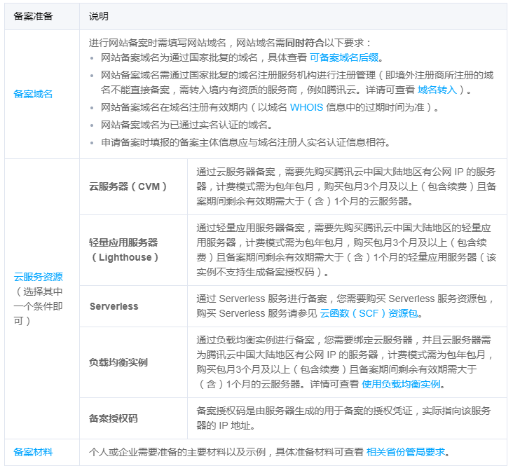Open the 使用负载均衡实例 link
The height and width of the screenshot is (473, 513).
[x=401, y=384]
